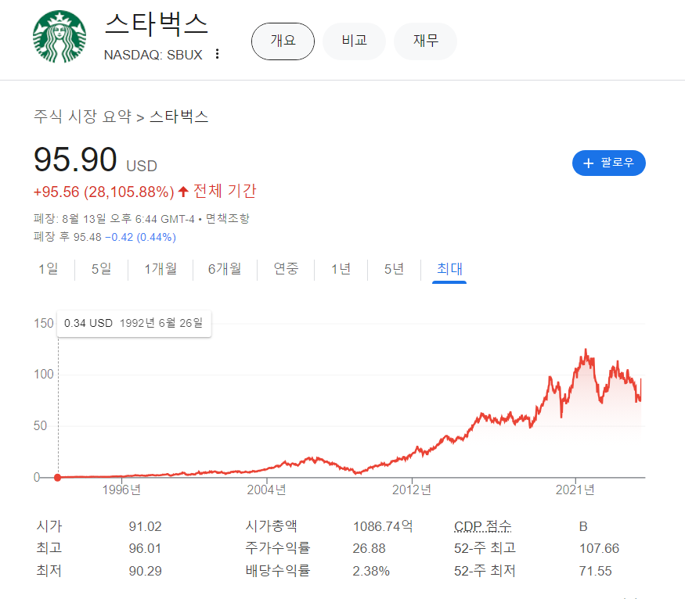Viewport: 685px width, 599px height.
Task: Click the 주가수익률 value 26.88
Action: point(370,548)
